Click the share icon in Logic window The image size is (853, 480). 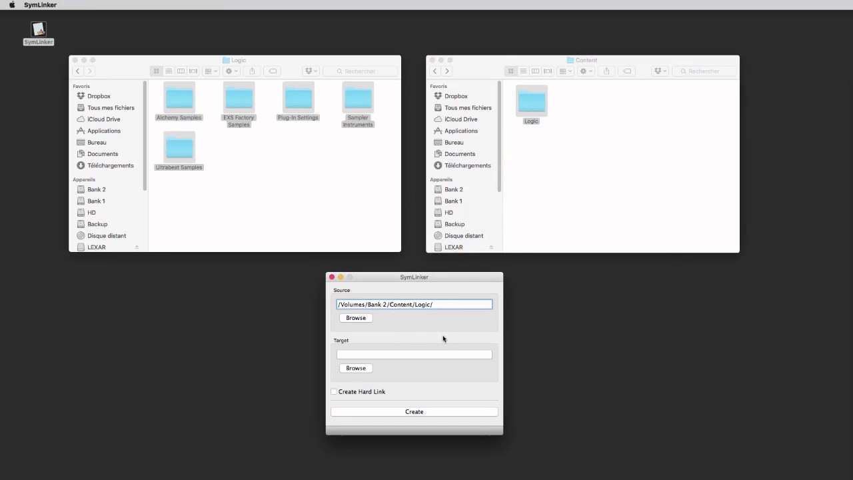[x=252, y=71]
